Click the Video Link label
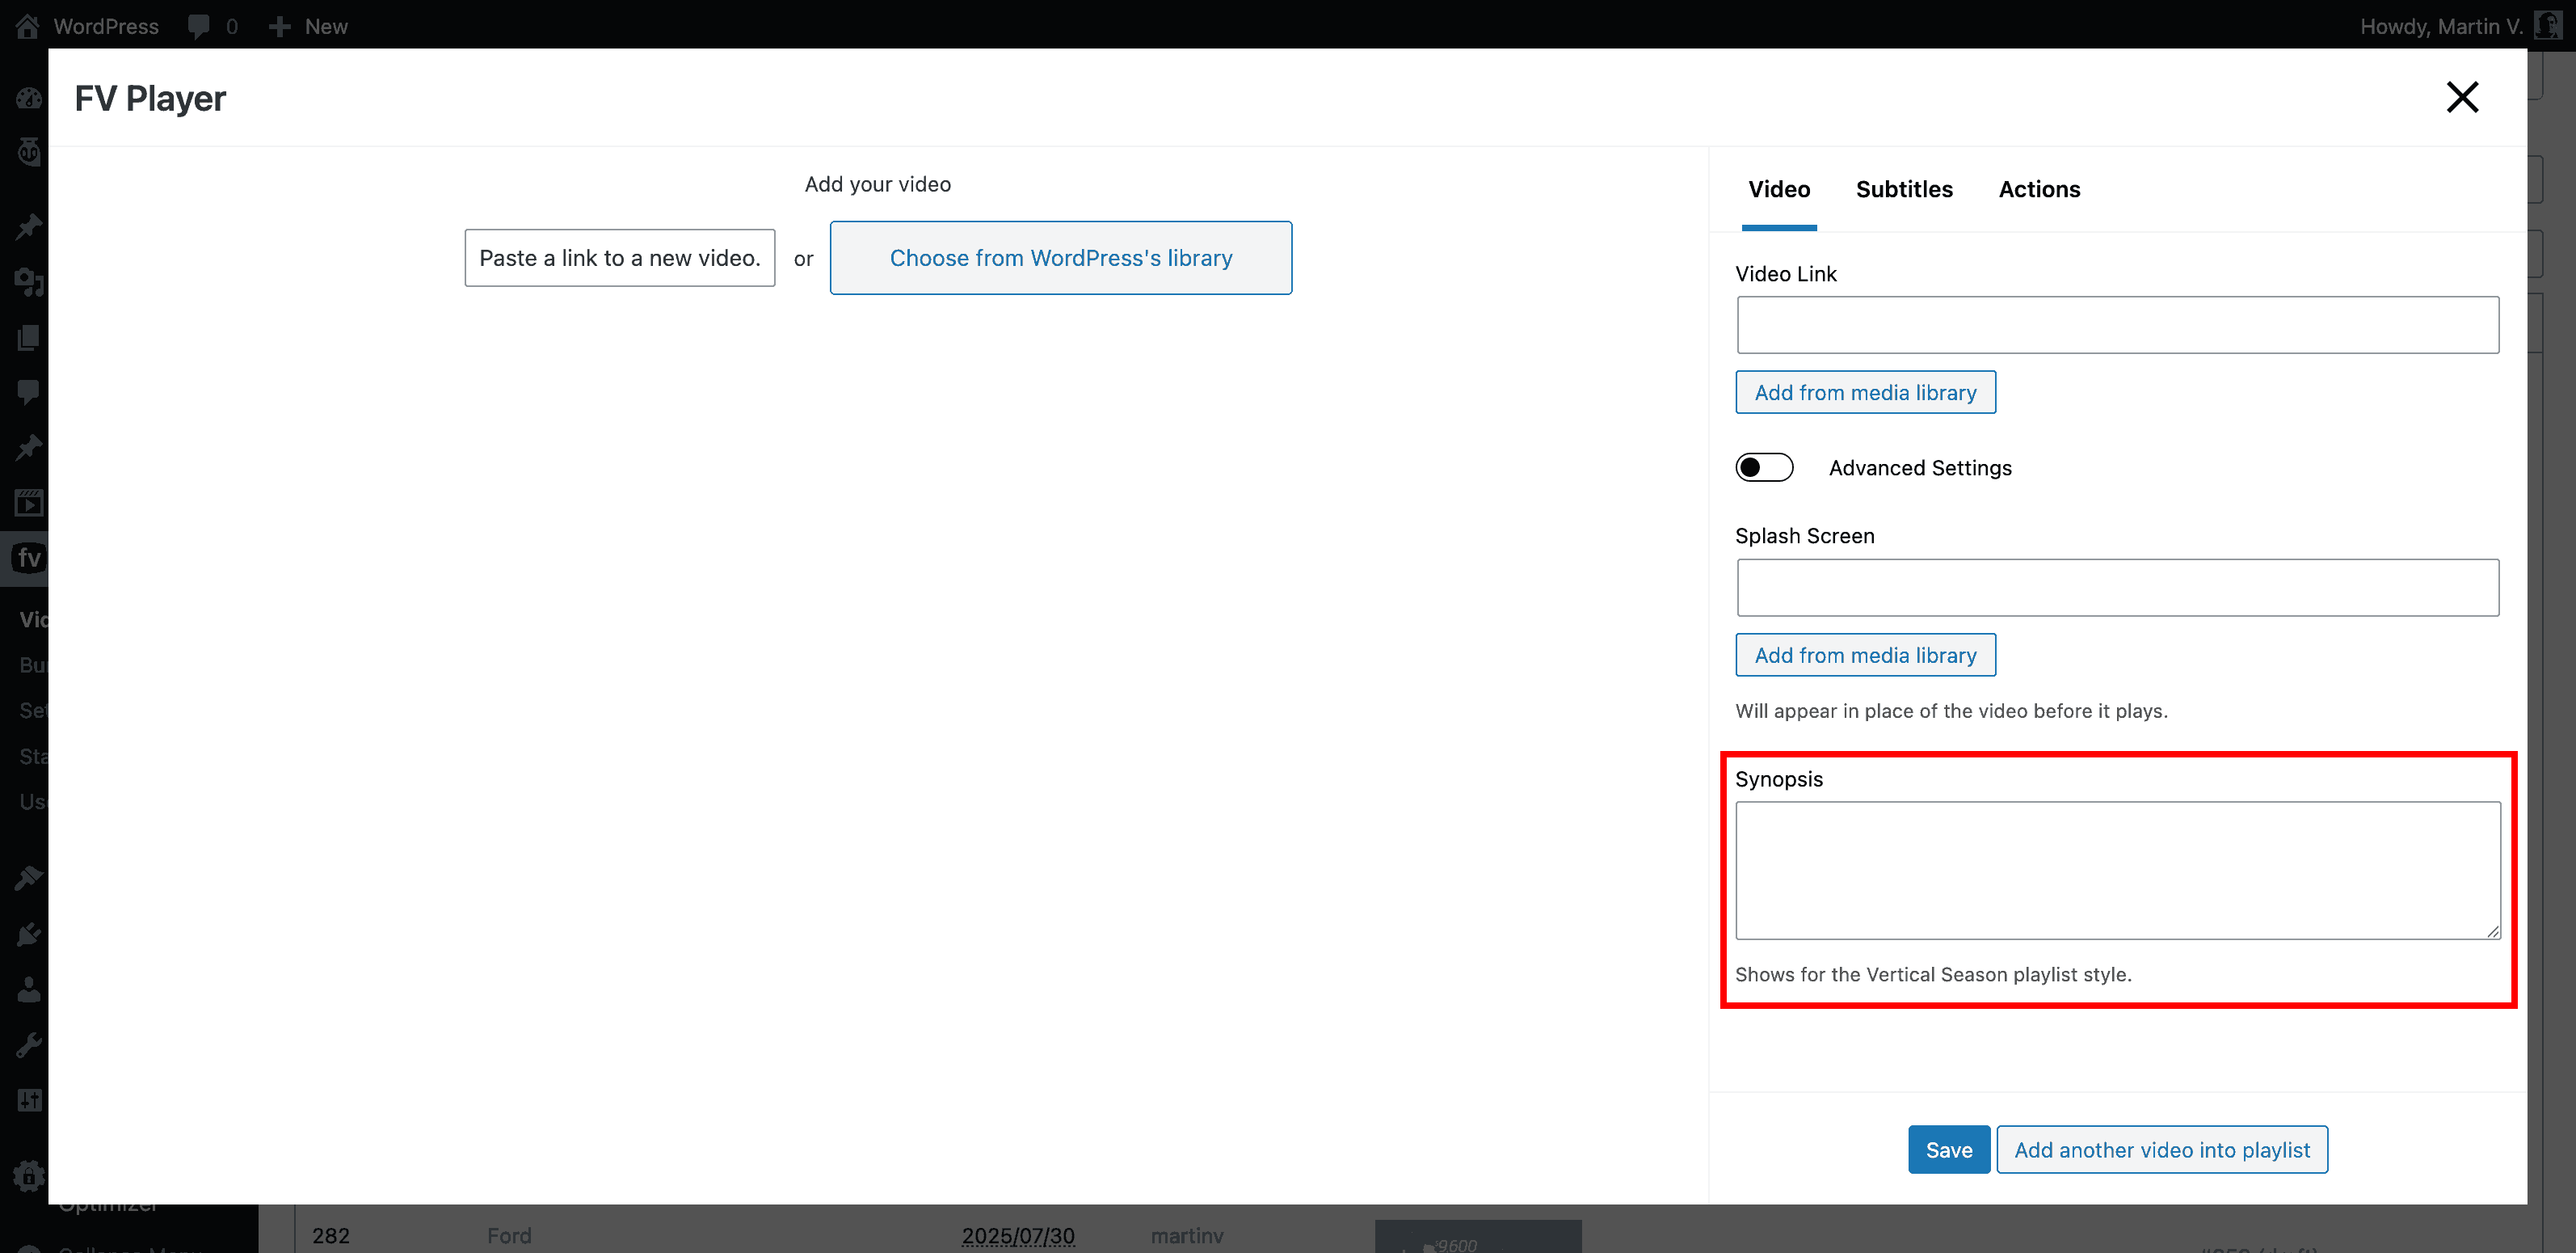The width and height of the screenshot is (2576, 1253). click(1786, 273)
